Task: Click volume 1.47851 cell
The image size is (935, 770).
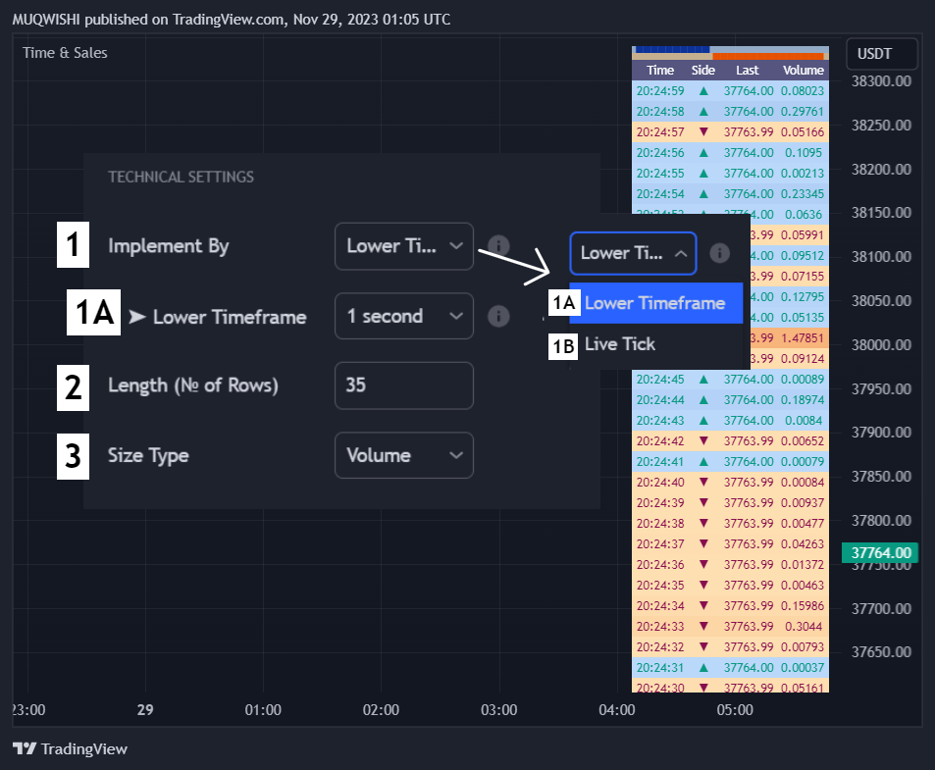Action: (803, 338)
